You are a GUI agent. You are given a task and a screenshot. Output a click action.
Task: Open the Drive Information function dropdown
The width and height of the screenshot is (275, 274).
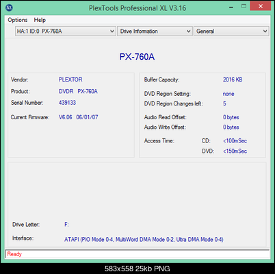click(x=155, y=31)
